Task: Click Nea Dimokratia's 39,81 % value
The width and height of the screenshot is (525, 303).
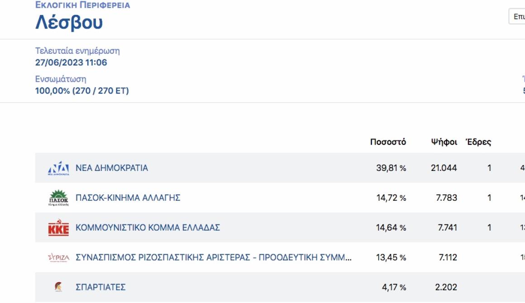Action: coord(391,168)
